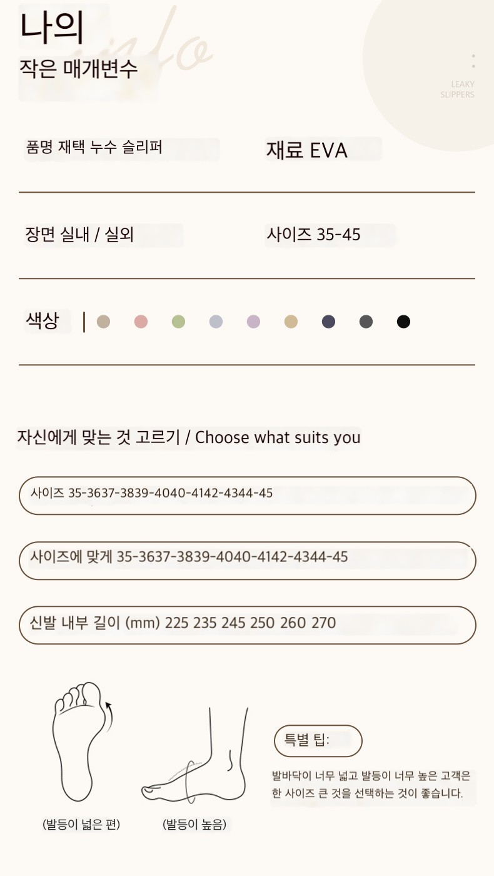Click the high instep foot illustration
This screenshot has width=494, height=876.
click(195, 756)
